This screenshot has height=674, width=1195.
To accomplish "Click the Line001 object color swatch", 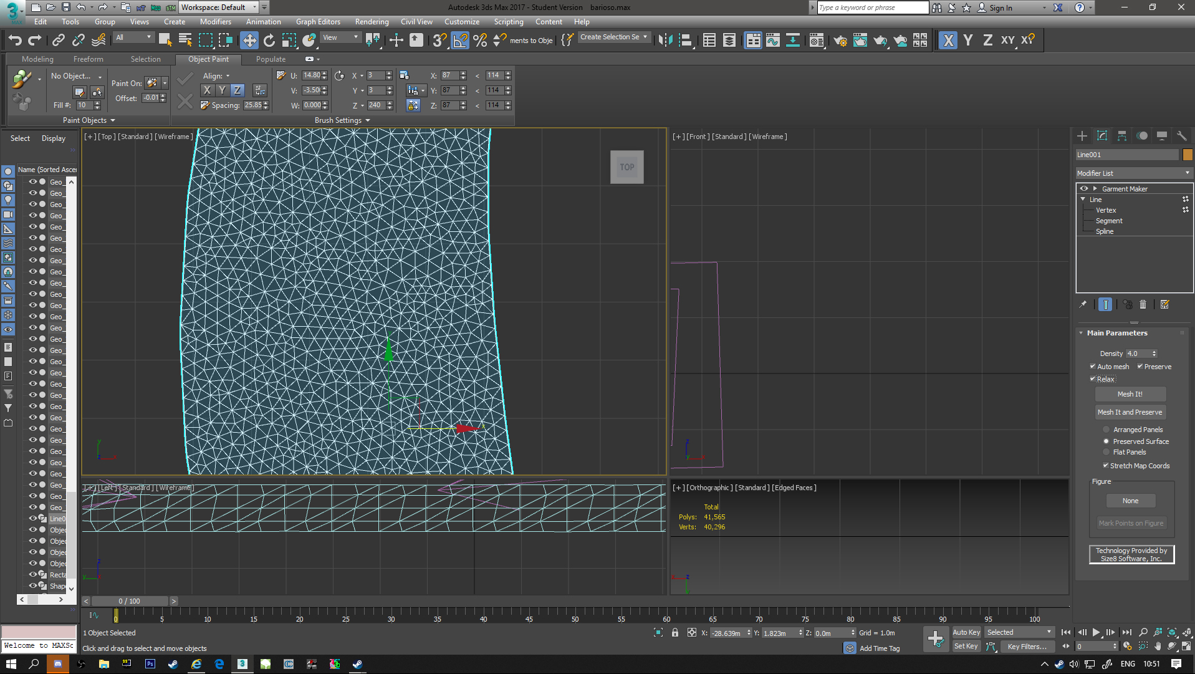I will [x=1188, y=155].
